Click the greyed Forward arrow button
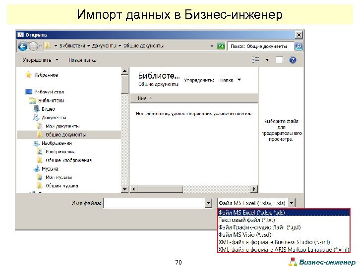Screen dimensions: 357x267 click(x=33, y=46)
